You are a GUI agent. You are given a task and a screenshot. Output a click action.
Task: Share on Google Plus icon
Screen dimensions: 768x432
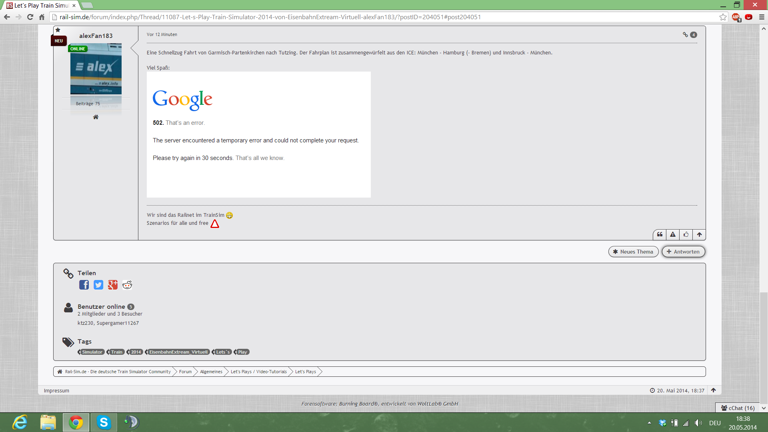[x=113, y=285]
